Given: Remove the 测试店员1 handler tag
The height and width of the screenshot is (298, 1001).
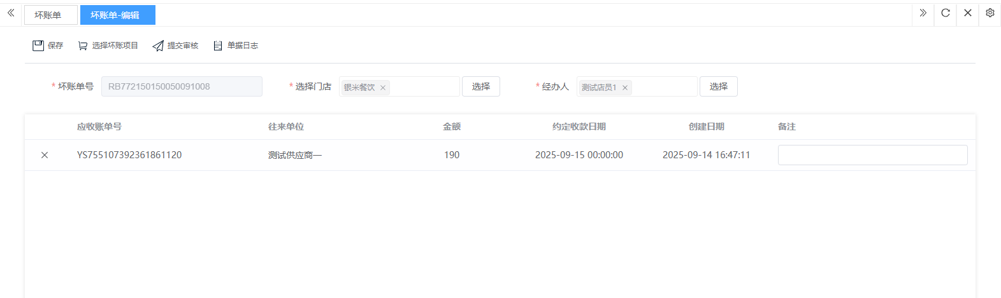Looking at the screenshot, I should [625, 88].
